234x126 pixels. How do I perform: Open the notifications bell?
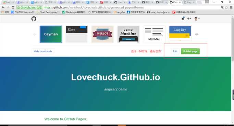[x=183, y=18]
